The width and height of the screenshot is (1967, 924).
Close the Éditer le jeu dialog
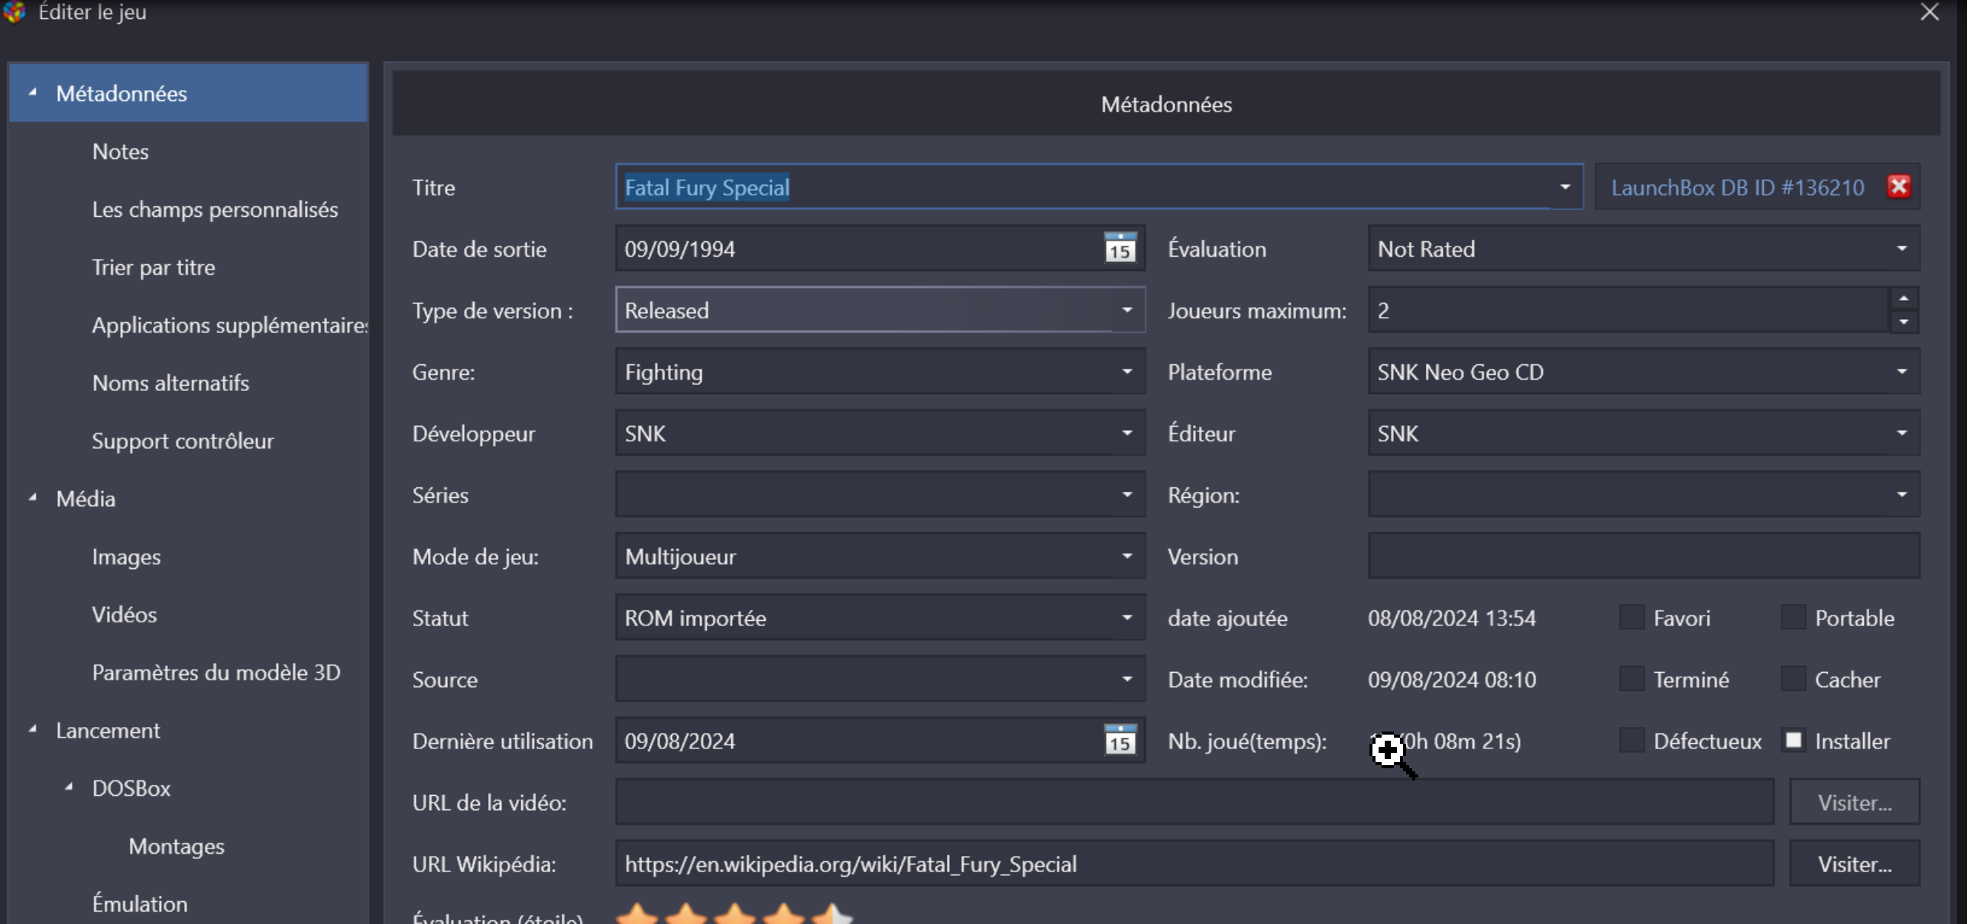tap(1929, 12)
